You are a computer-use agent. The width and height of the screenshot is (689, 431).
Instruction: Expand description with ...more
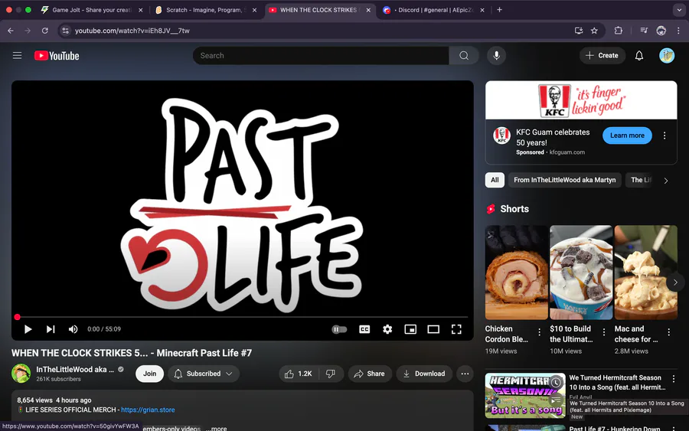(x=217, y=428)
